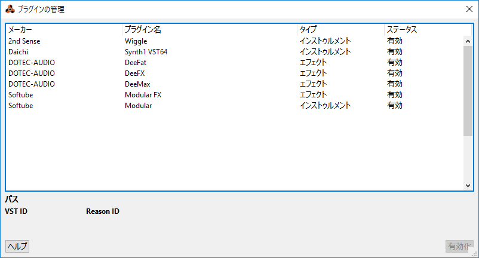479x258 pixels.
Task: Click the scrollbar up arrow
Action: click(x=468, y=41)
